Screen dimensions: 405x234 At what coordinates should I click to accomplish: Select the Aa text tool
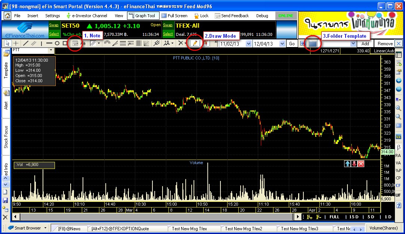pyautogui.click(x=83, y=43)
